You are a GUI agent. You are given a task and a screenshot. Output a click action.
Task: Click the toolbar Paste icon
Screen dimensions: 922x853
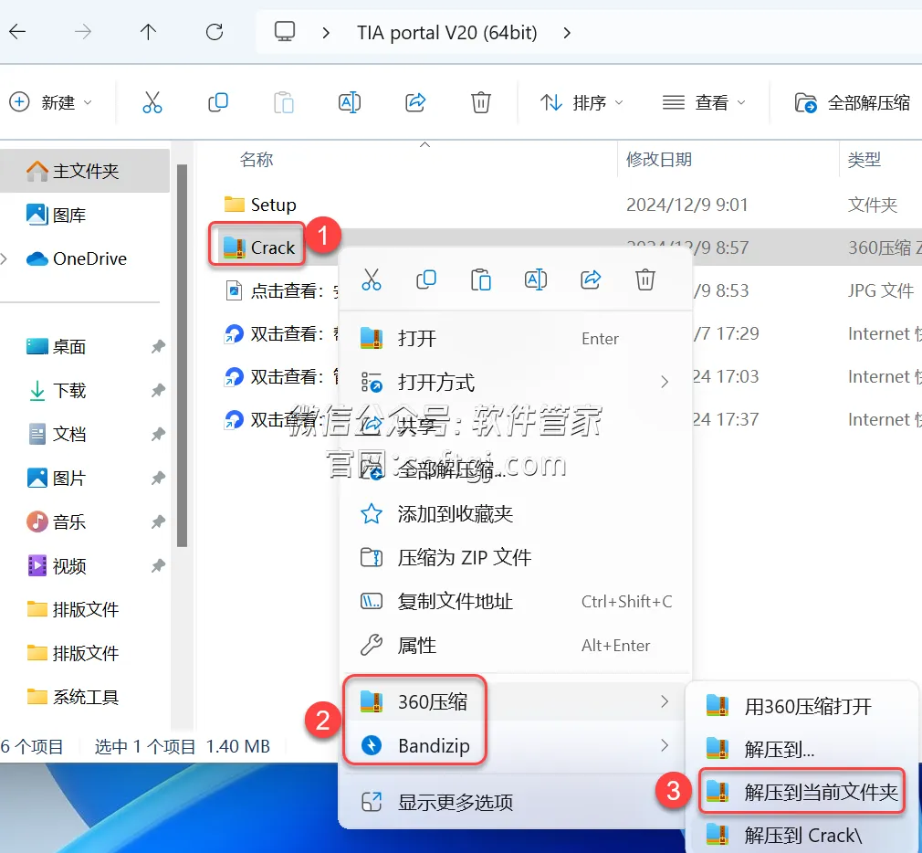coord(284,102)
